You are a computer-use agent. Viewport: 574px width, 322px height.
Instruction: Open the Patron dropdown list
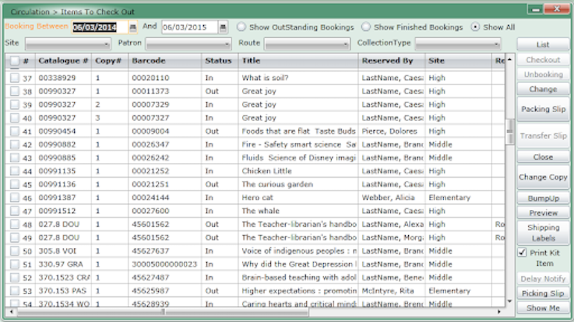[x=188, y=44]
